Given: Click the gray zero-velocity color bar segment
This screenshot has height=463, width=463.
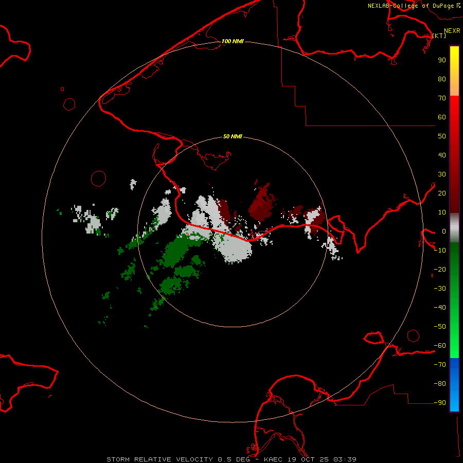Looking at the screenshot, I should click(454, 228).
